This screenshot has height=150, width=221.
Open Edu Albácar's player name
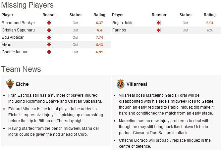point(13,37)
